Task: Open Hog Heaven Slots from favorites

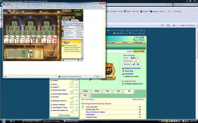Action: pyautogui.click(x=59, y=90)
